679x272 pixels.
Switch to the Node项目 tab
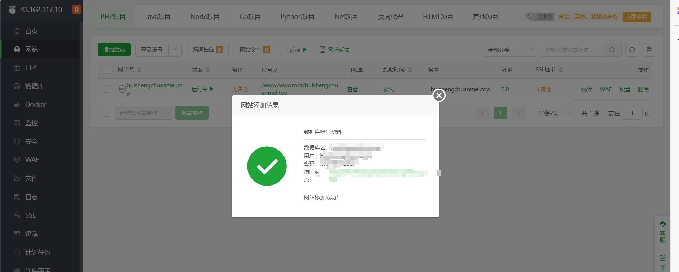205,17
